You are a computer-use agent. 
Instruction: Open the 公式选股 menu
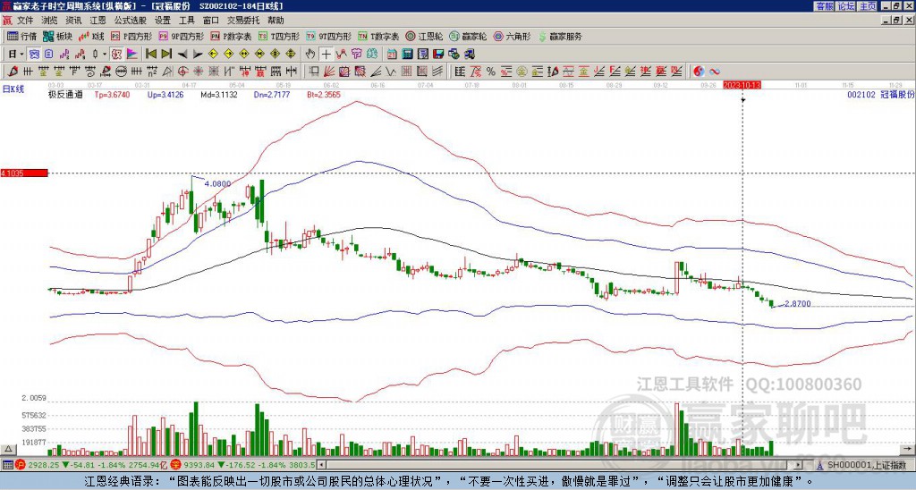(x=131, y=21)
